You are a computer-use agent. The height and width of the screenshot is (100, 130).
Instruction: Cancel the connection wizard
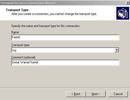[118, 94]
